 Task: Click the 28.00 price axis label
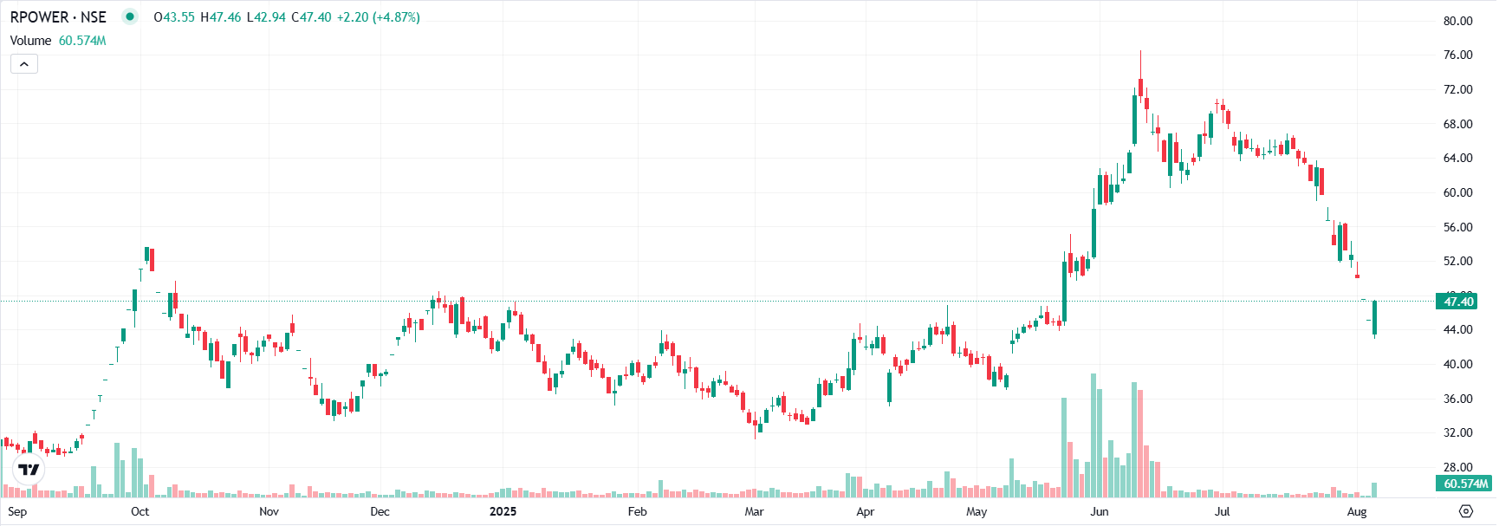pyautogui.click(x=1458, y=467)
